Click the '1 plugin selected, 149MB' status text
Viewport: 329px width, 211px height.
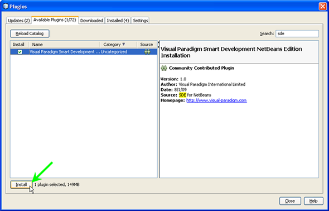tap(57, 185)
